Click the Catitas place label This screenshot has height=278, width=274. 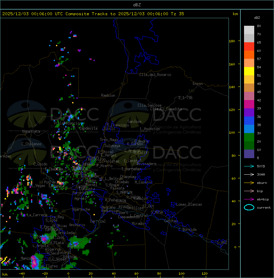pos(171,221)
